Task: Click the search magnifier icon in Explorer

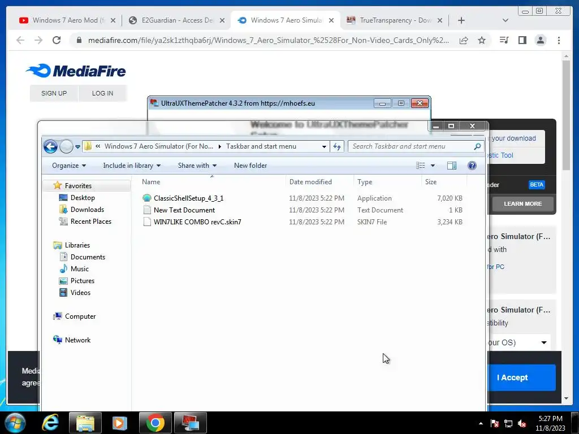Action: click(x=477, y=146)
